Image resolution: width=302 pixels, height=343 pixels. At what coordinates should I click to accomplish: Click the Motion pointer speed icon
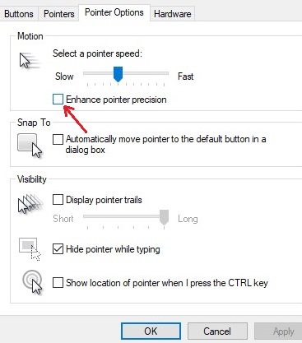(30, 60)
